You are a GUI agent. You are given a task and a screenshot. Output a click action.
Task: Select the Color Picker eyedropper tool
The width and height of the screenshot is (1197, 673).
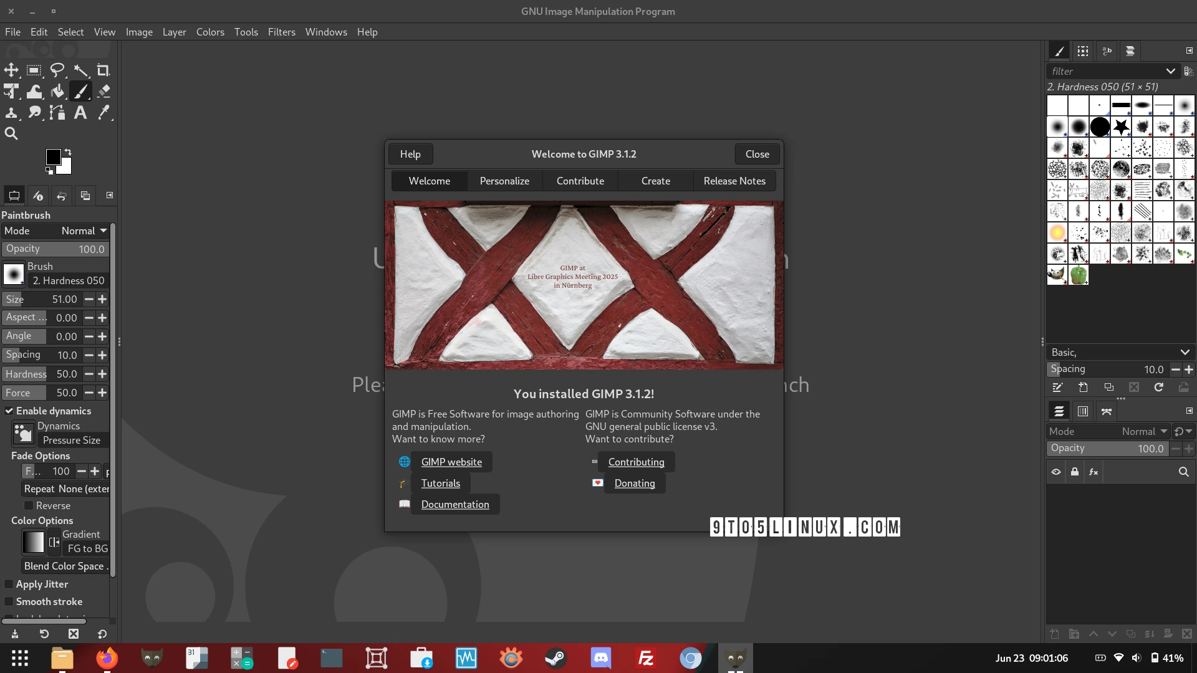pos(103,113)
